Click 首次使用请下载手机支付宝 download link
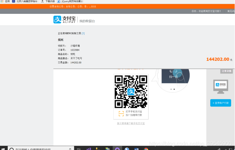Image resolution: width=235 pixels, height=150 pixels. 131,123
